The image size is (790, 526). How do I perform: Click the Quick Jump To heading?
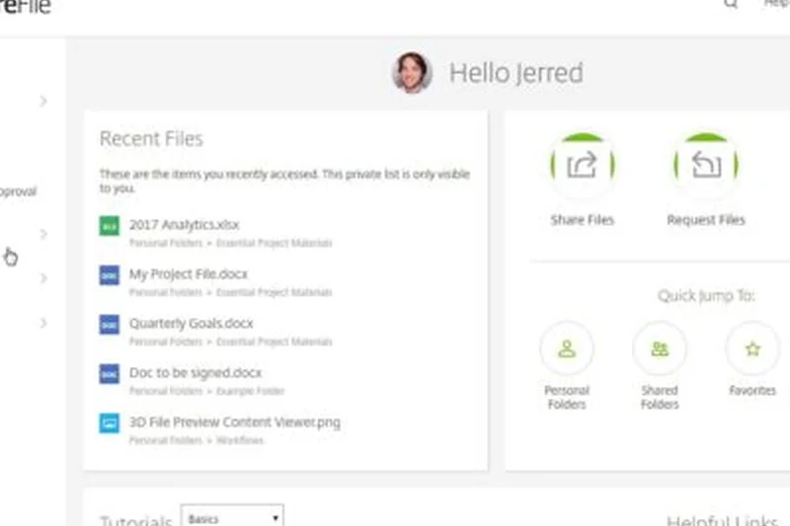tap(706, 295)
